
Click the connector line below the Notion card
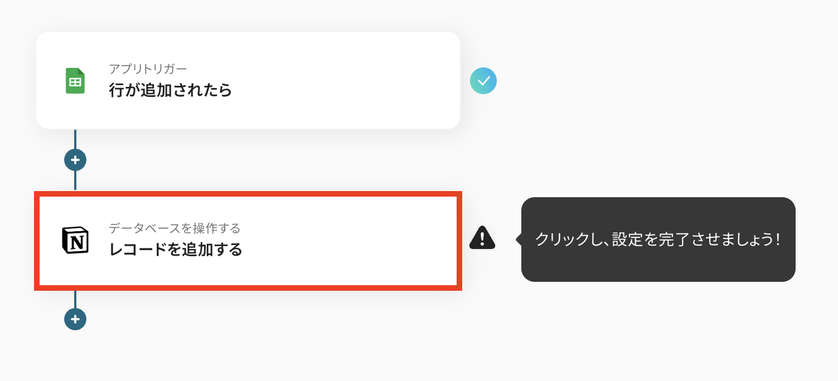pos(75,299)
